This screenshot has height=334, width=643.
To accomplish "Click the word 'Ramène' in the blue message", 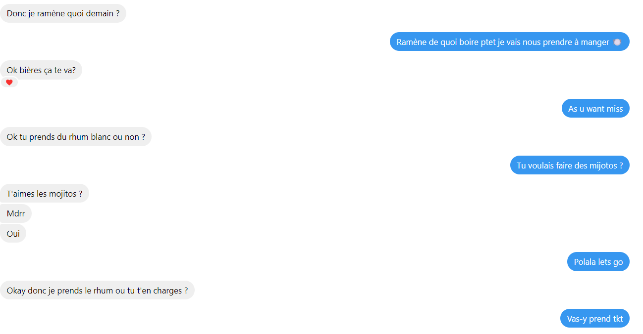I will (411, 42).
